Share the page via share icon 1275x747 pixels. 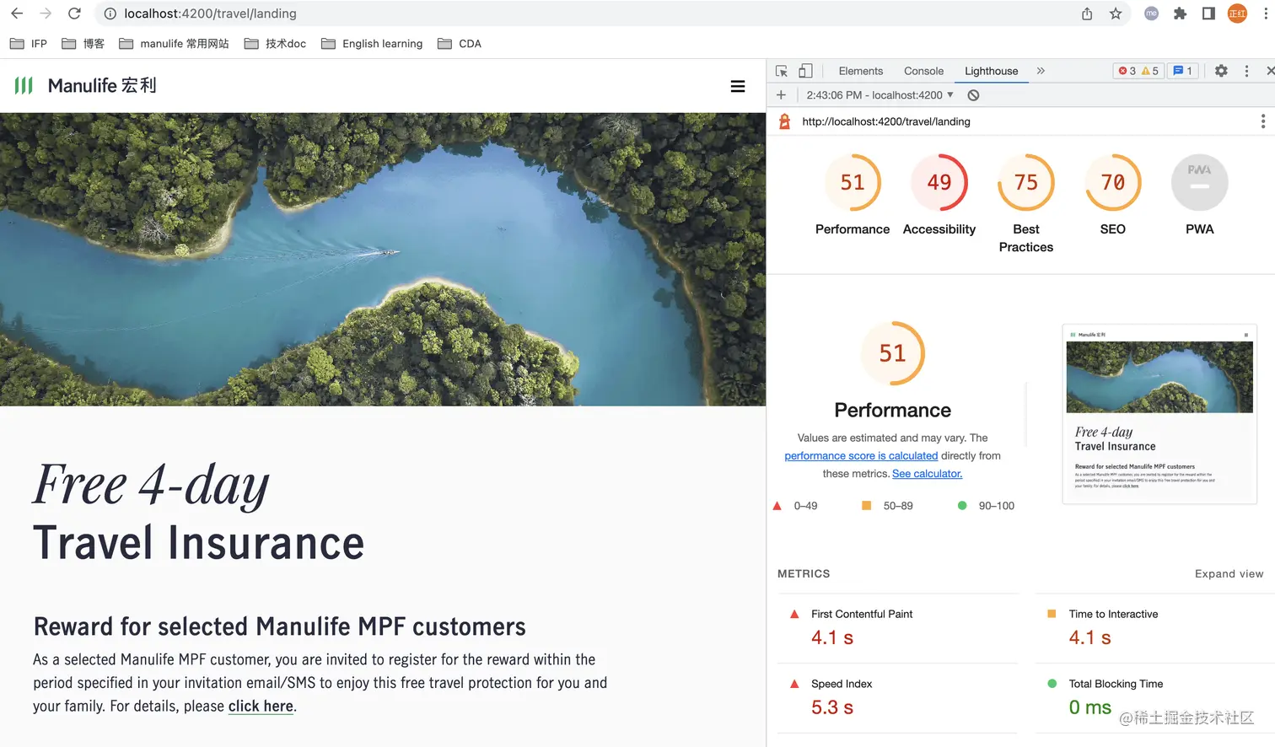[x=1087, y=13]
